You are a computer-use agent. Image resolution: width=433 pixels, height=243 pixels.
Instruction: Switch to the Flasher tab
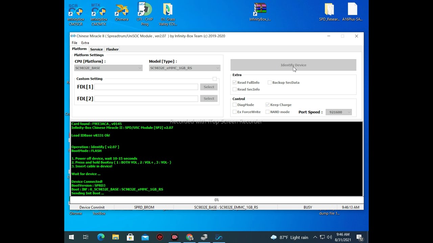point(112,49)
